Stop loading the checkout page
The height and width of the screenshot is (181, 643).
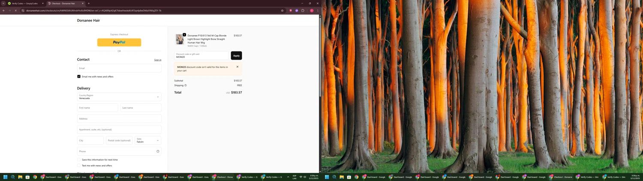pyautogui.click(x=15, y=10)
